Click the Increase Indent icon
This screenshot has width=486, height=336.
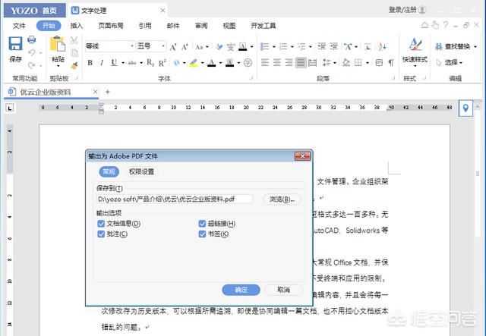334,47
